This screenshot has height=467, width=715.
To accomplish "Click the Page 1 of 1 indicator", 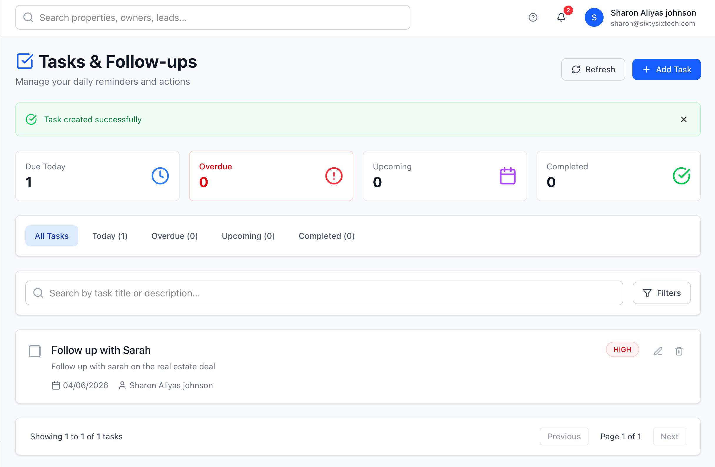I will pos(620,436).
